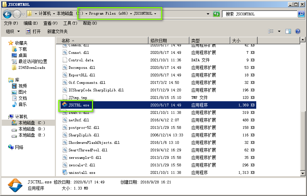
Task: Expand the address bar history dropdown
Action: click(x=208, y=14)
